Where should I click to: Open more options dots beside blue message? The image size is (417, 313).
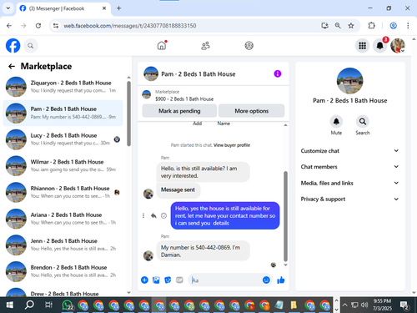point(143,215)
